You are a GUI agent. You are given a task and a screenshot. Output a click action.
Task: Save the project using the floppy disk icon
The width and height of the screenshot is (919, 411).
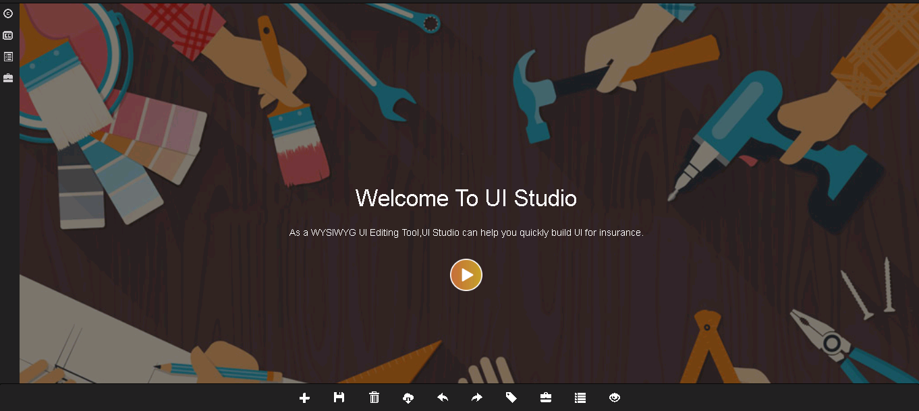339,398
